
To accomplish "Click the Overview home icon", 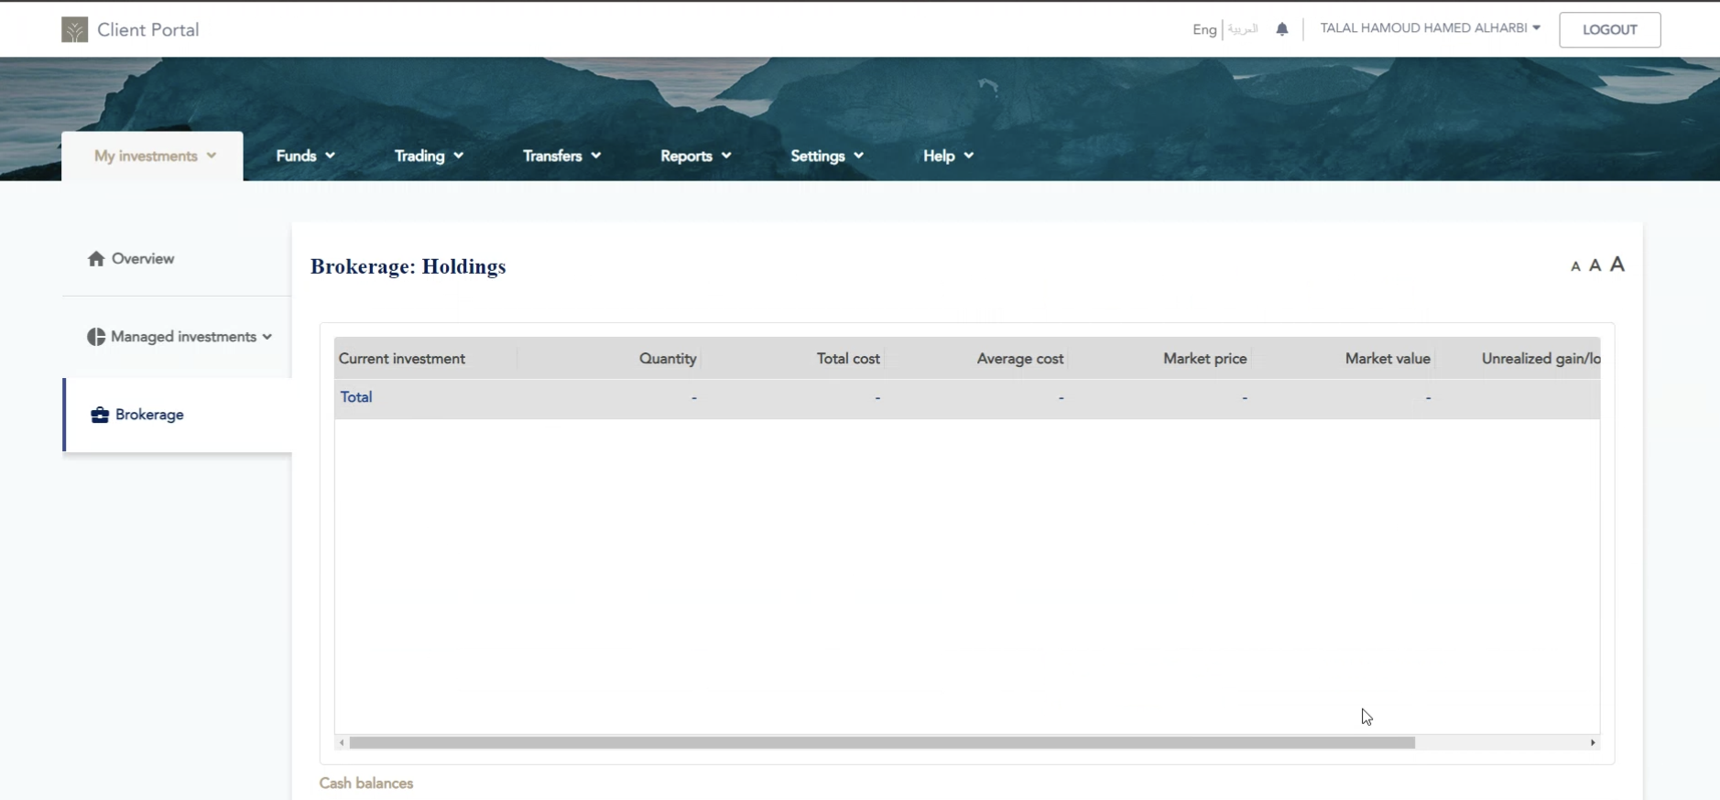I will (x=96, y=259).
